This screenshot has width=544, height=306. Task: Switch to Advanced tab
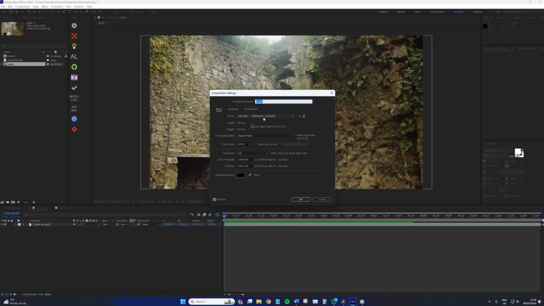pos(233,109)
